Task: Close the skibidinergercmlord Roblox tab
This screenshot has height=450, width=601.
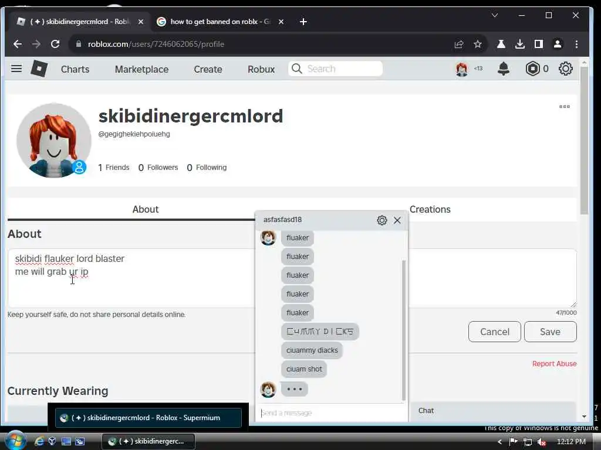Action: tap(141, 22)
